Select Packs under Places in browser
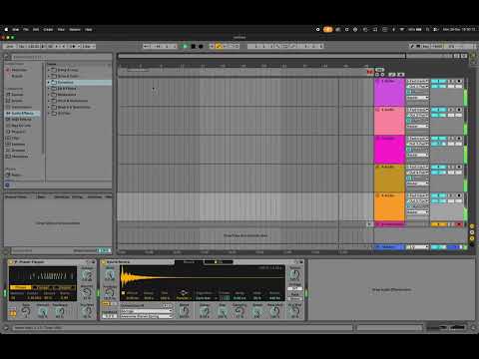The height and width of the screenshot is (359, 479). pyautogui.click(x=17, y=175)
